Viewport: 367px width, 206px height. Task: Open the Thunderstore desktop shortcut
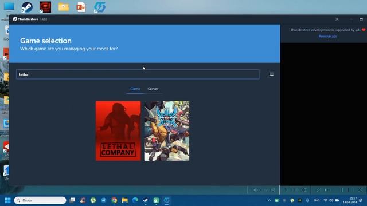pyautogui.click(x=100, y=7)
